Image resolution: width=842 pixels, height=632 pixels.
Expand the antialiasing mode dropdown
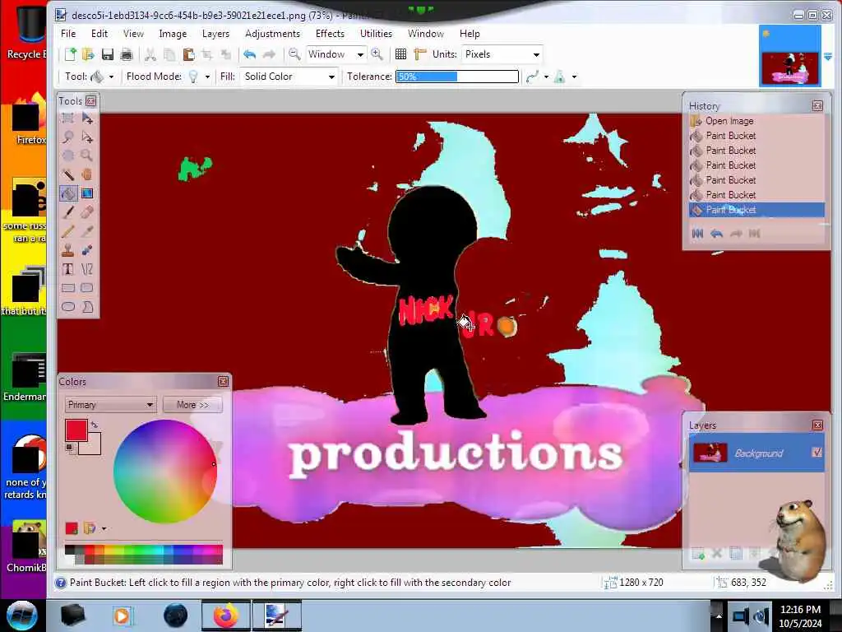click(546, 77)
